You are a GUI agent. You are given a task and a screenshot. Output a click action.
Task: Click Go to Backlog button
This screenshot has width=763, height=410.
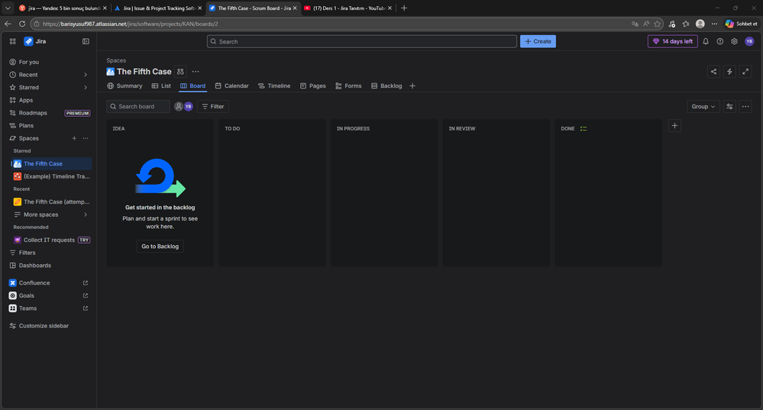tap(160, 246)
